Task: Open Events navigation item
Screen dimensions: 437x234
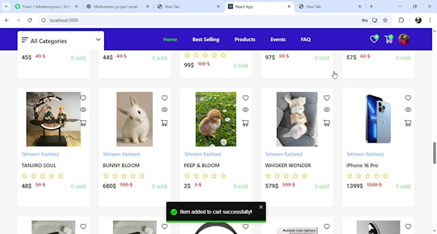Action: pyautogui.click(x=278, y=39)
